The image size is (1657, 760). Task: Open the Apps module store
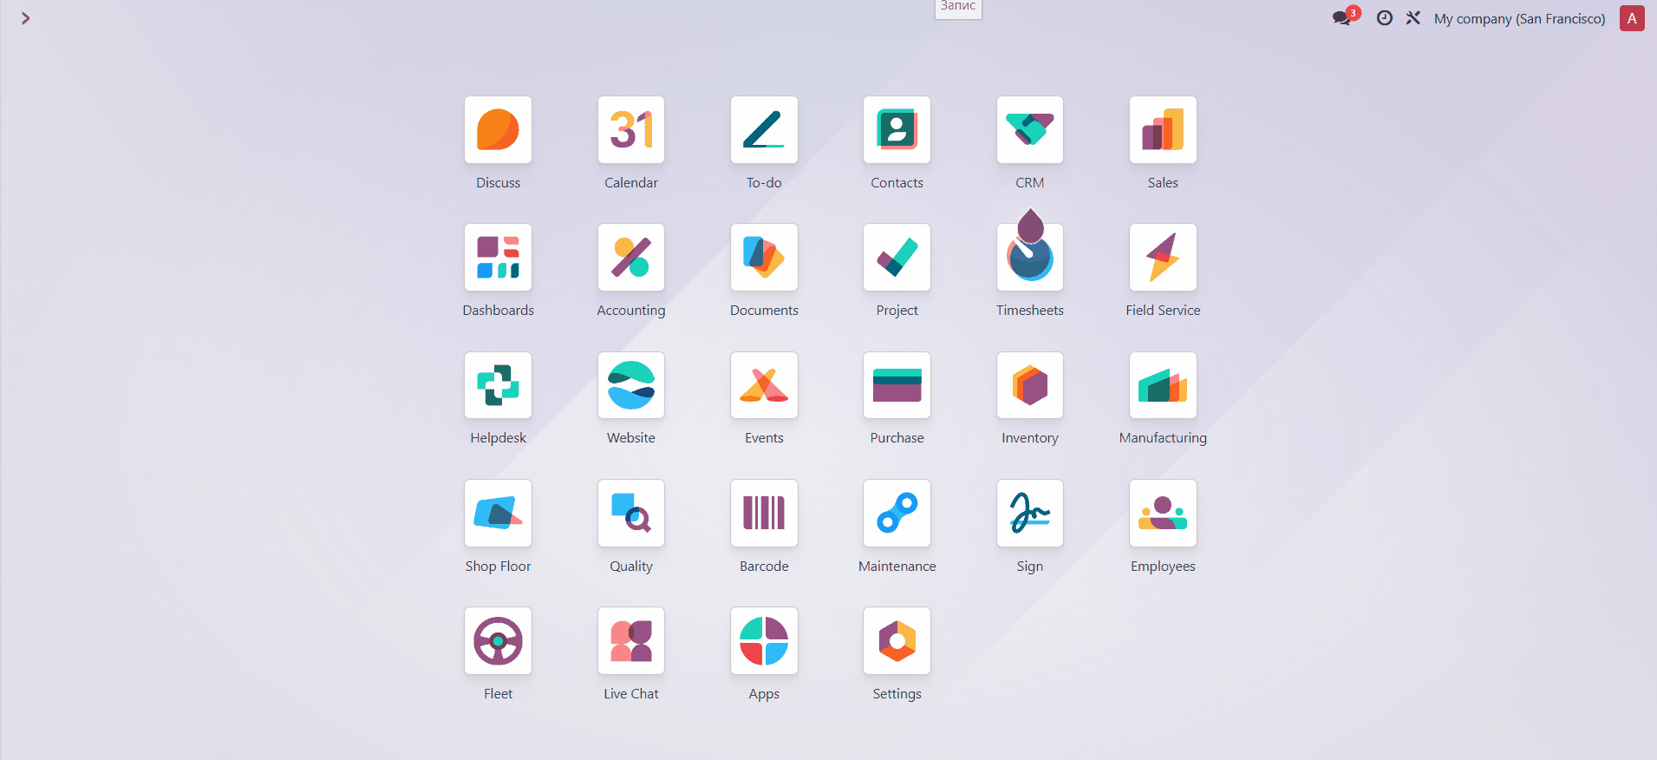[x=764, y=641]
